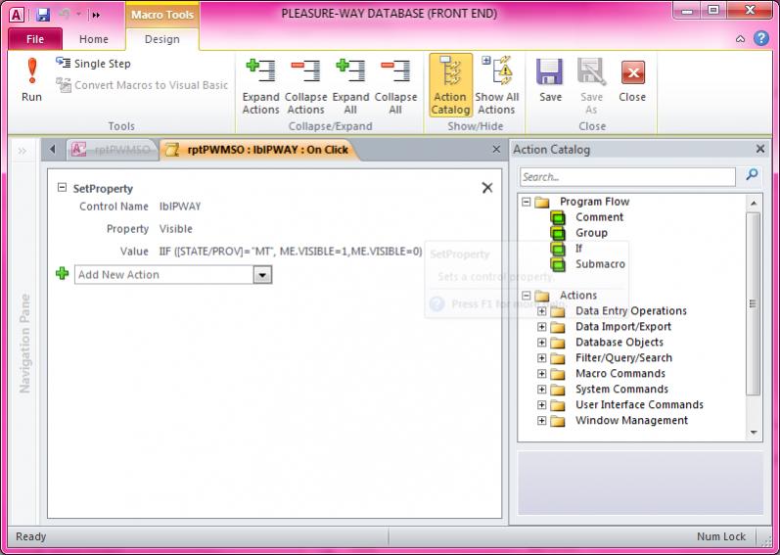Expand the System Commands folder
780x555 pixels.
pos(542,390)
